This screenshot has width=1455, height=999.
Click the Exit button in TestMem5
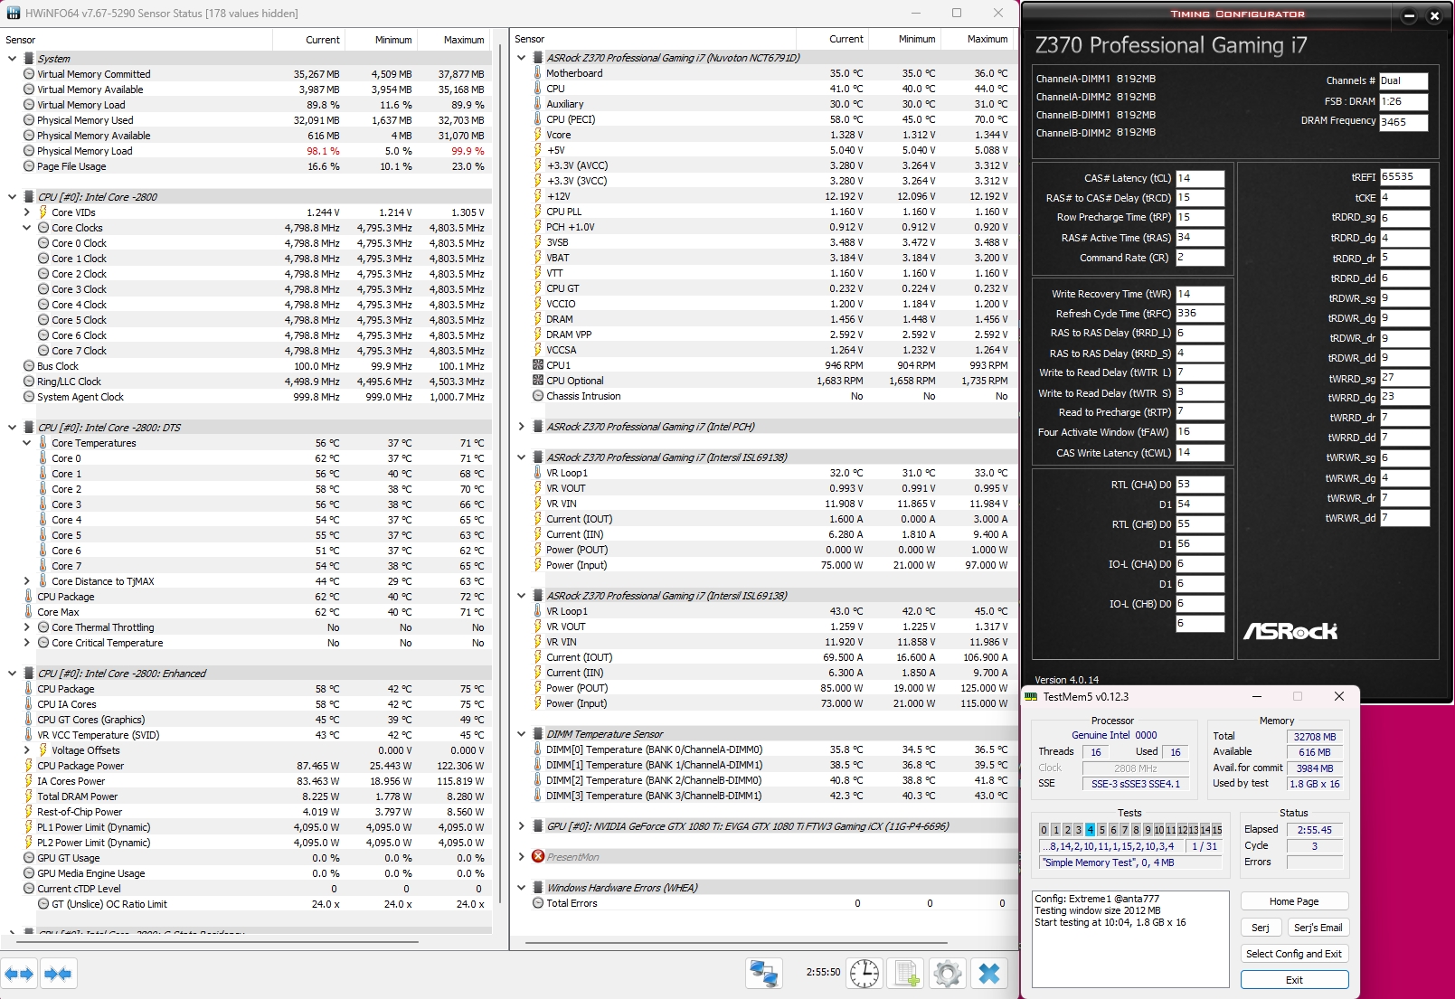tap(1294, 980)
